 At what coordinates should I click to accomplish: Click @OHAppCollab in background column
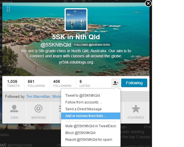pyautogui.click(x=20, y=145)
